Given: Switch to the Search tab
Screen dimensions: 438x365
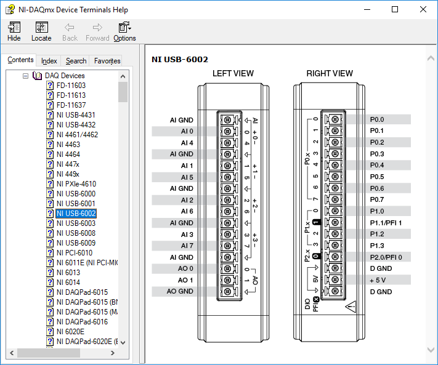Looking at the screenshot, I should pyautogui.click(x=76, y=61).
